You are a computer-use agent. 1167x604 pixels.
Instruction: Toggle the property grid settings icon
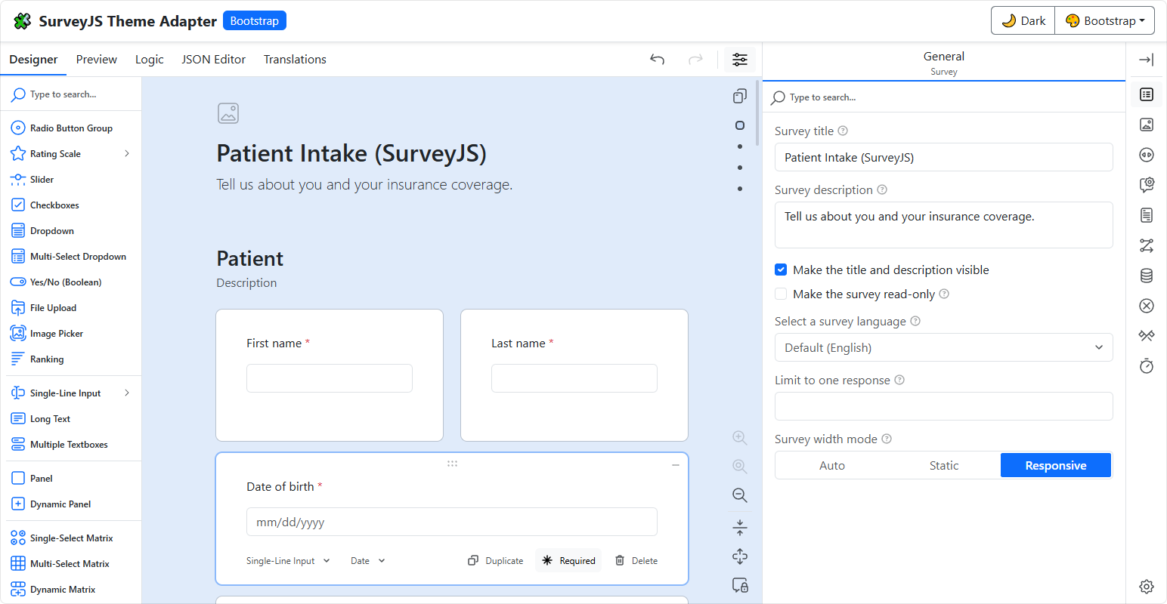point(740,60)
